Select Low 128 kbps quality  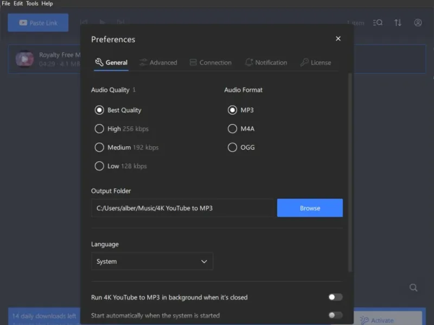tap(120, 166)
